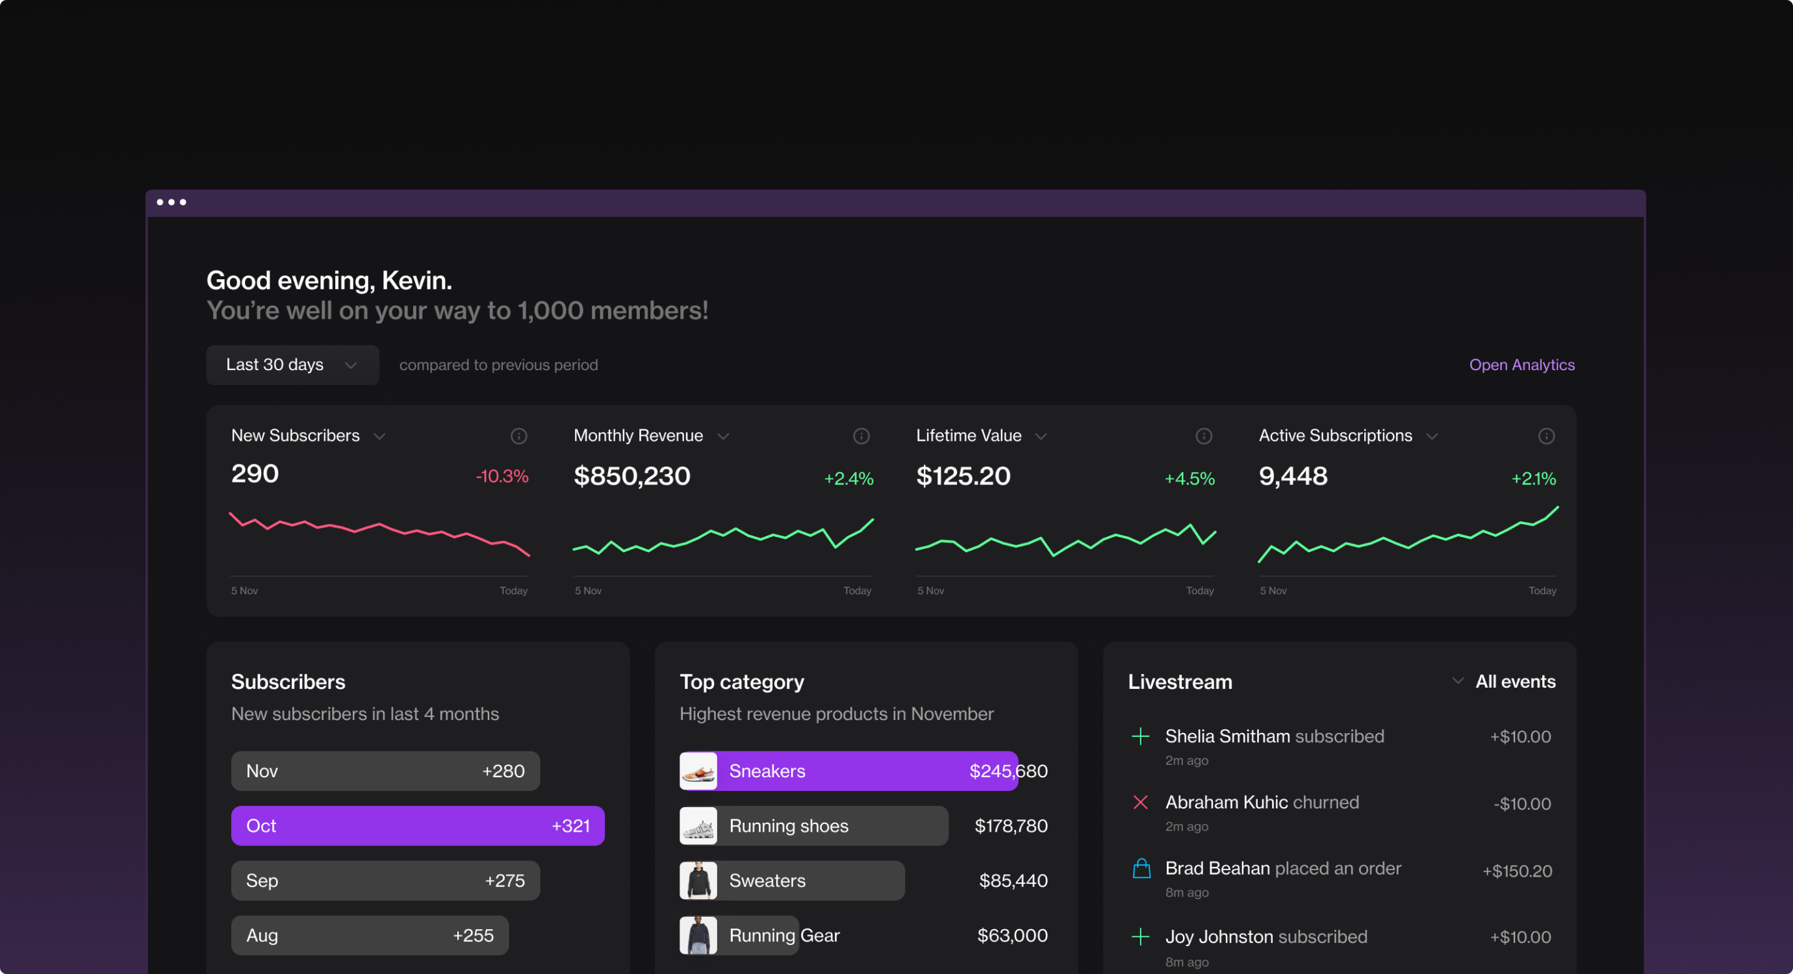Click the -10.3% change value
1793x974 pixels.
[502, 477]
